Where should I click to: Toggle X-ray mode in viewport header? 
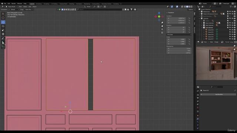click(182, 7)
